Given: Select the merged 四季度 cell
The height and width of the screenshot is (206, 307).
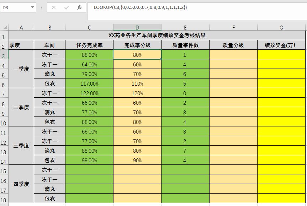Looking at the screenshot, I should click(21, 184).
